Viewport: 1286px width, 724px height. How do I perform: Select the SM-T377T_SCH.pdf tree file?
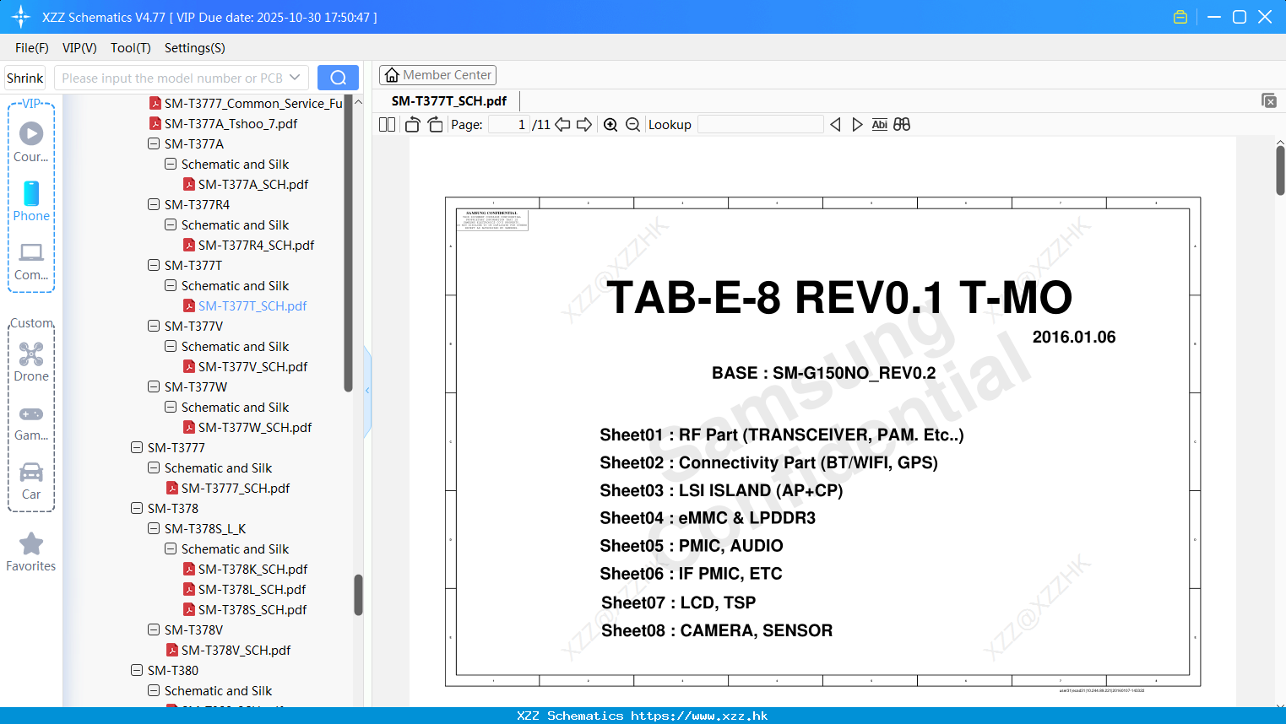252,305
